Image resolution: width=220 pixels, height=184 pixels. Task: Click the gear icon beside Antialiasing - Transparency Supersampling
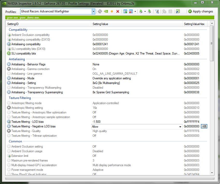(9, 92)
